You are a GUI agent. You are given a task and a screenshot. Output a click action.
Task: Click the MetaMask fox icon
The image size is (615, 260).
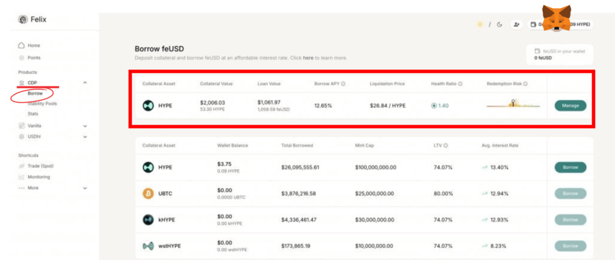(557, 20)
